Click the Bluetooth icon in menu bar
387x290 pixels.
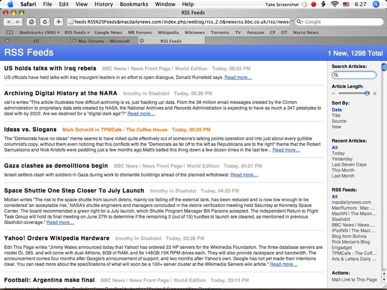(324, 4)
